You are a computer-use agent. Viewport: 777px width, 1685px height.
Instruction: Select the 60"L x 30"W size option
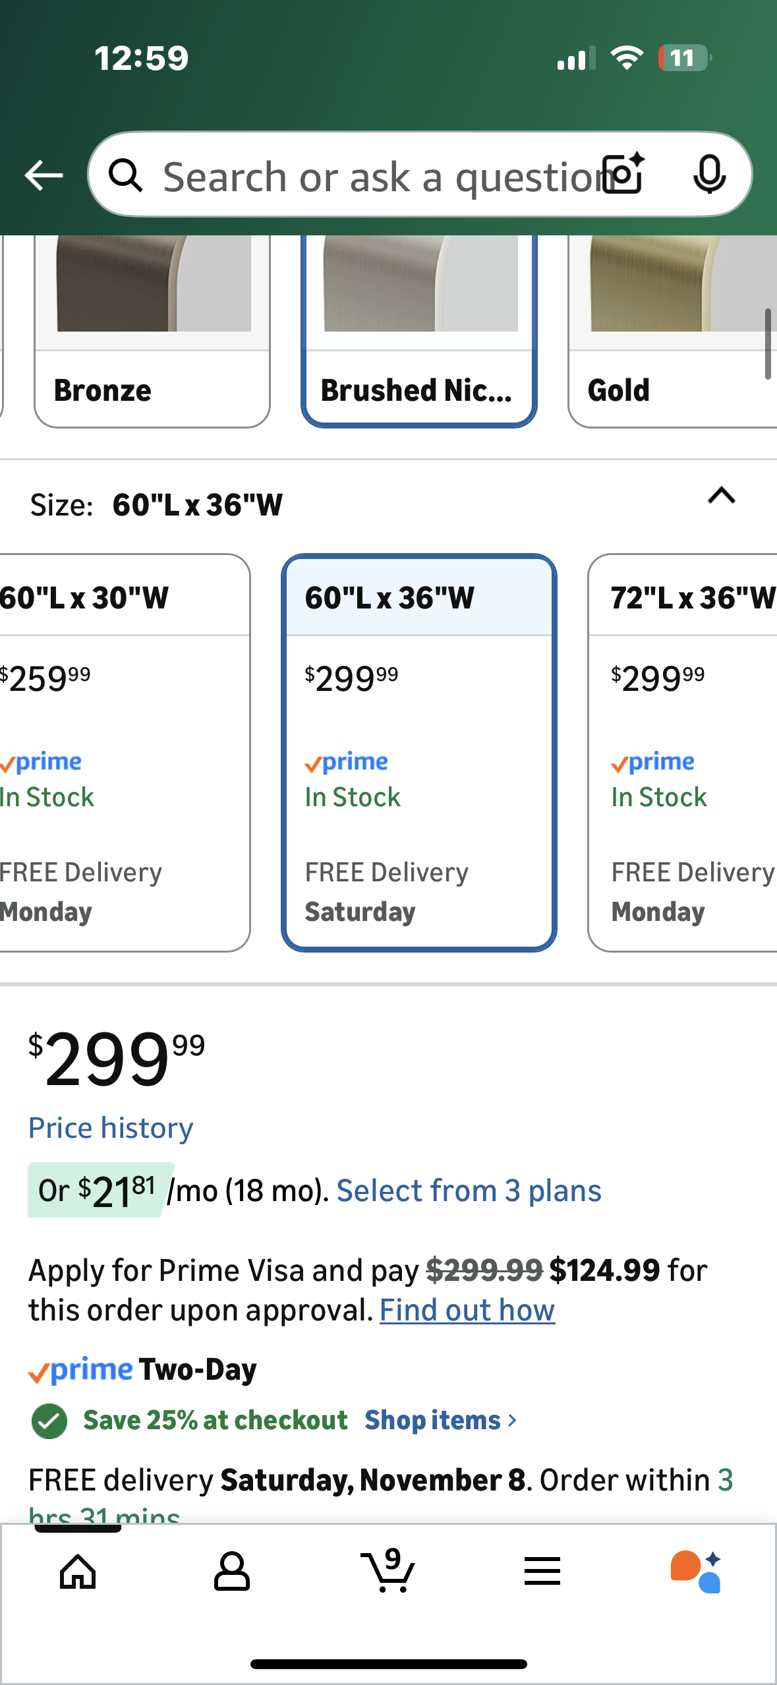119,752
